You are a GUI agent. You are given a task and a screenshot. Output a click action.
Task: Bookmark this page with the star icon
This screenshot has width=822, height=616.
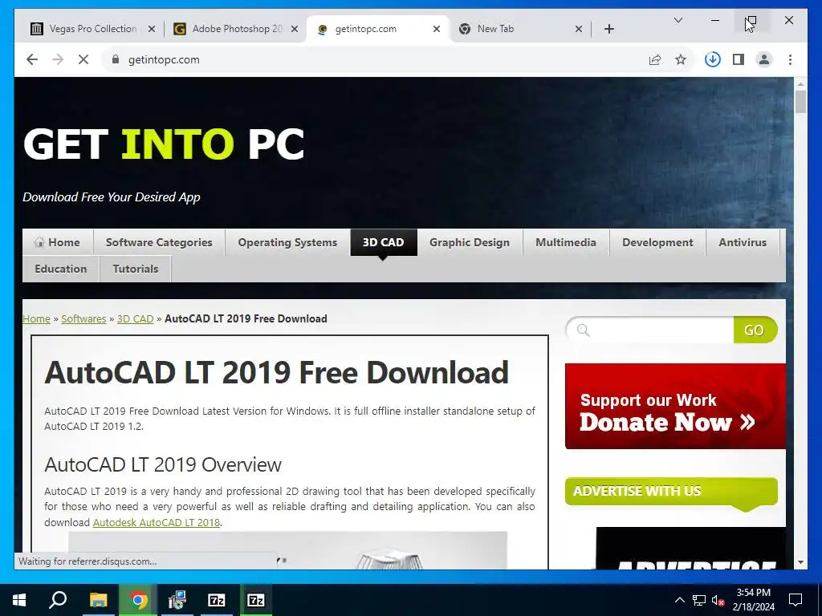tap(681, 59)
